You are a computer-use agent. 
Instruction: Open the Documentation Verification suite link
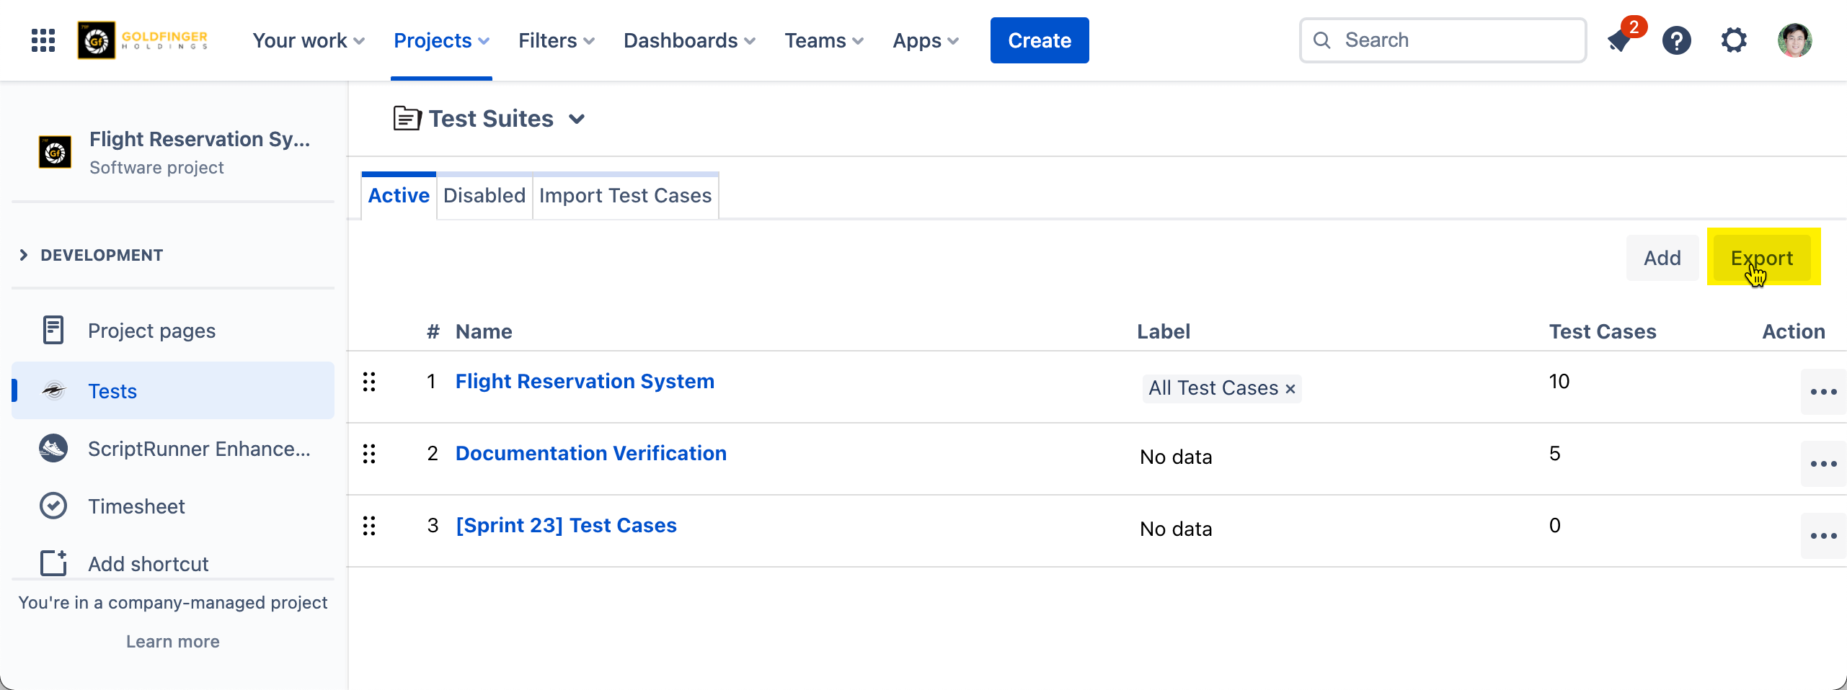(x=590, y=454)
